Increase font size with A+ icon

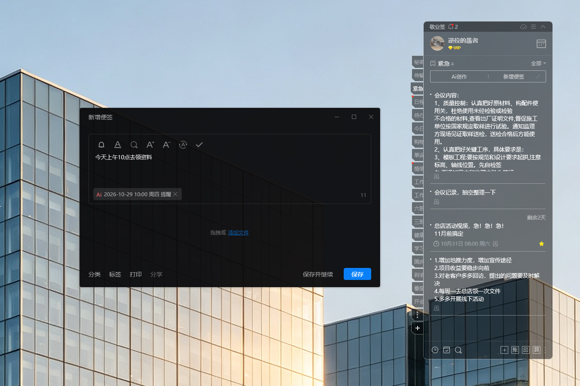(x=150, y=145)
